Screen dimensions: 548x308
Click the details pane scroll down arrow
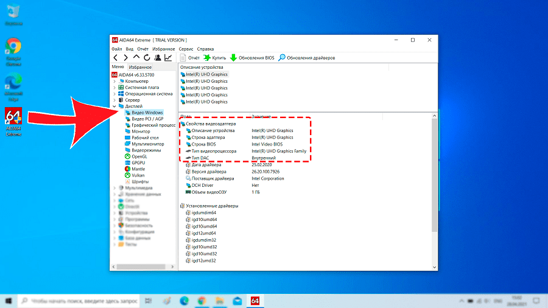pyautogui.click(x=434, y=267)
